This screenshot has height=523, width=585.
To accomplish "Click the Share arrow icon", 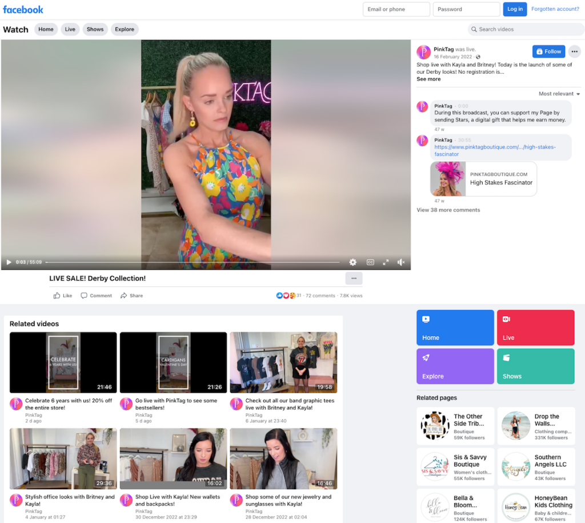I will tap(123, 296).
